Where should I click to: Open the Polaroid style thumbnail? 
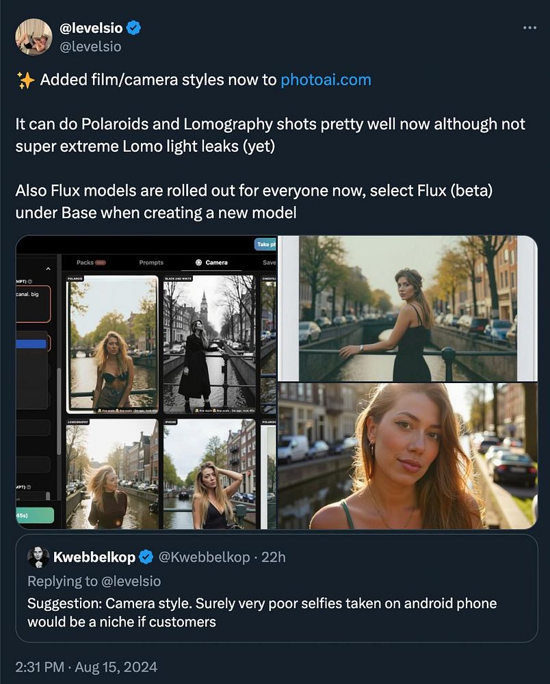click(x=112, y=345)
